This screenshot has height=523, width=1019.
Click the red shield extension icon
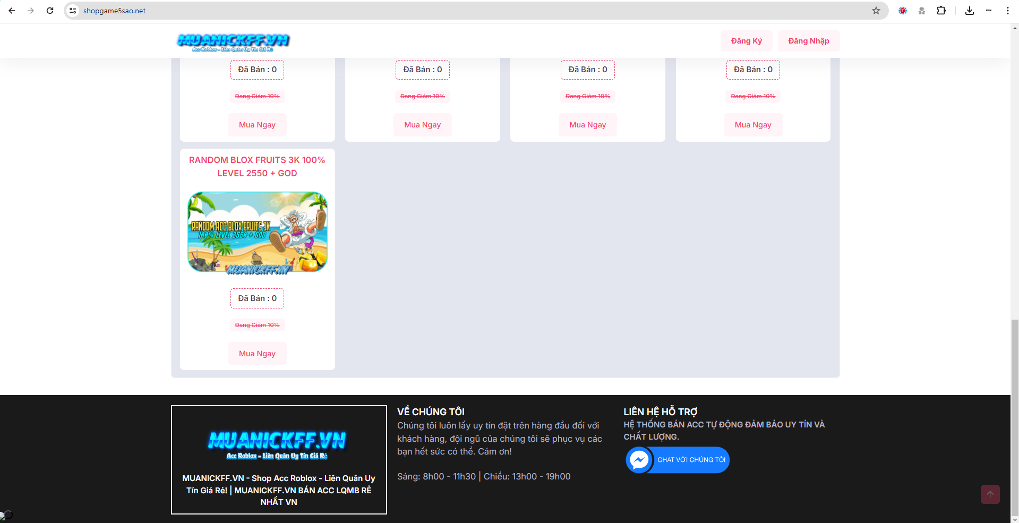pyautogui.click(x=902, y=11)
